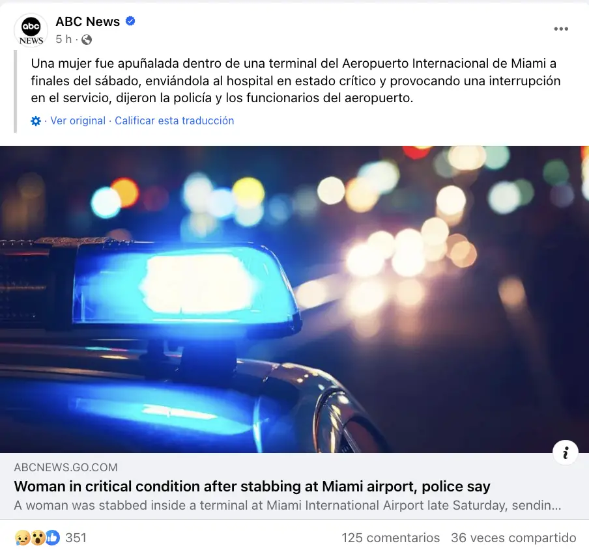The height and width of the screenshot is (550, 589).
Task: Click 'Ver original' link
Action: pos(78,121)
